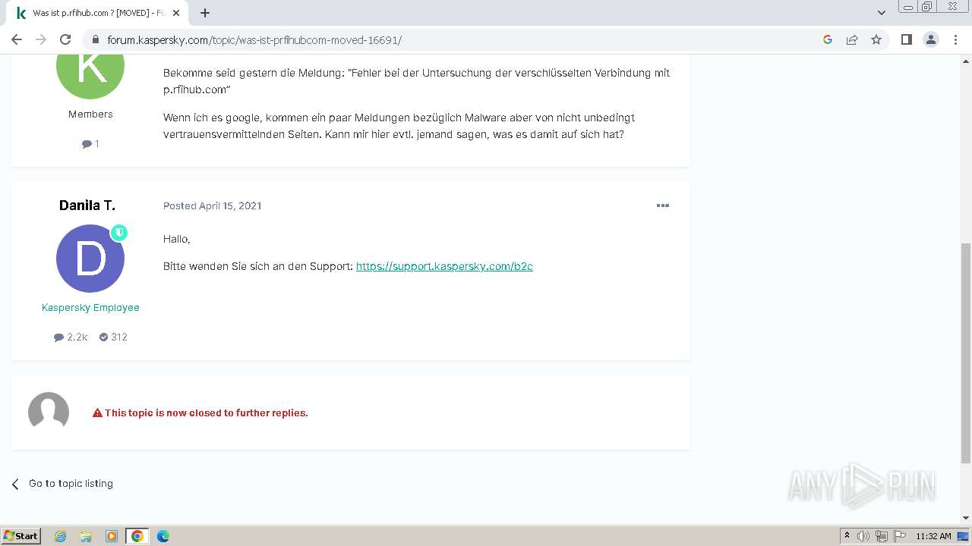Click Danila T. username link
972x546 pixels.
(x=87, y=206)
